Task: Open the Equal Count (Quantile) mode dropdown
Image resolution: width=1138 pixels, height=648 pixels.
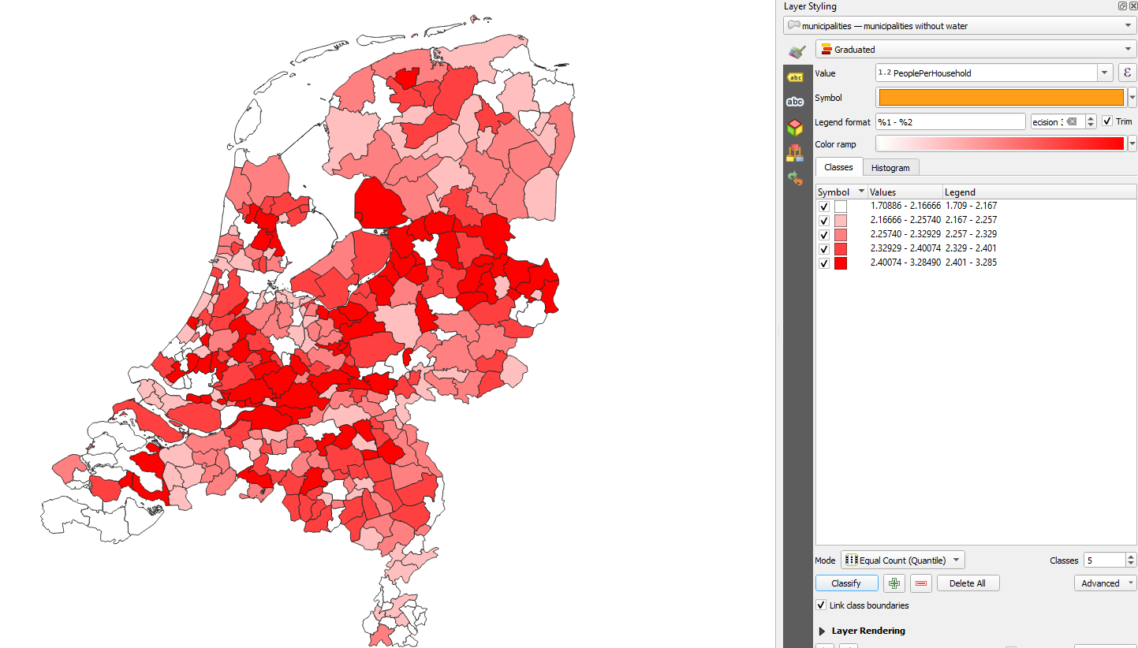Action: [x=901, y=559]
